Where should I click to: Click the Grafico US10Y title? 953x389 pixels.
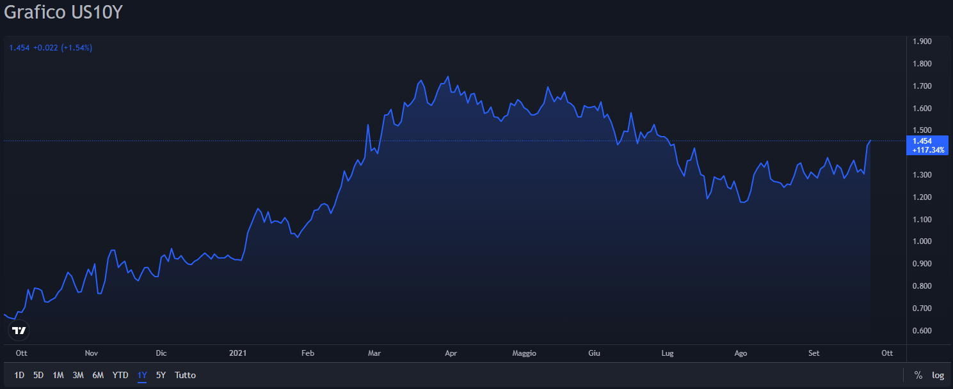(x=63, y=13)
